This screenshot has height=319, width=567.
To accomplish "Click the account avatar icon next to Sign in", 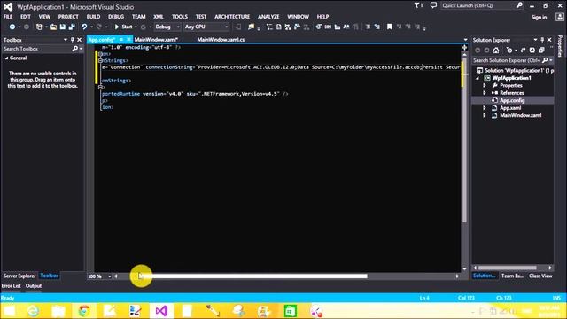I will [560, 17].
